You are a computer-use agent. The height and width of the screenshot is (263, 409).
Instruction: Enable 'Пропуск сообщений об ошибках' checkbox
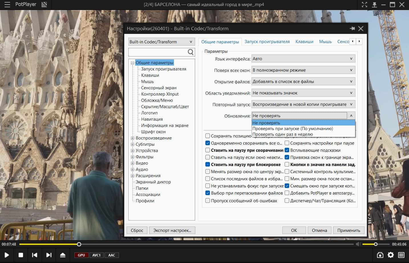(x=208, y=201)
